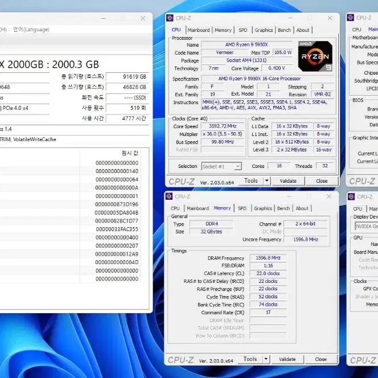
Task: Close the top CPU-Z CPU window via X
Action: [330, 18]
